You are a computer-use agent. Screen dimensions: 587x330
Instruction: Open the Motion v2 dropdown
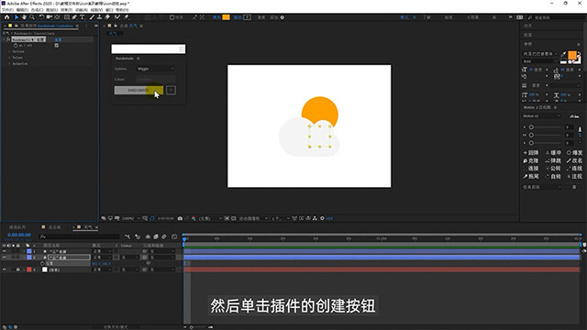coord(542,116)
